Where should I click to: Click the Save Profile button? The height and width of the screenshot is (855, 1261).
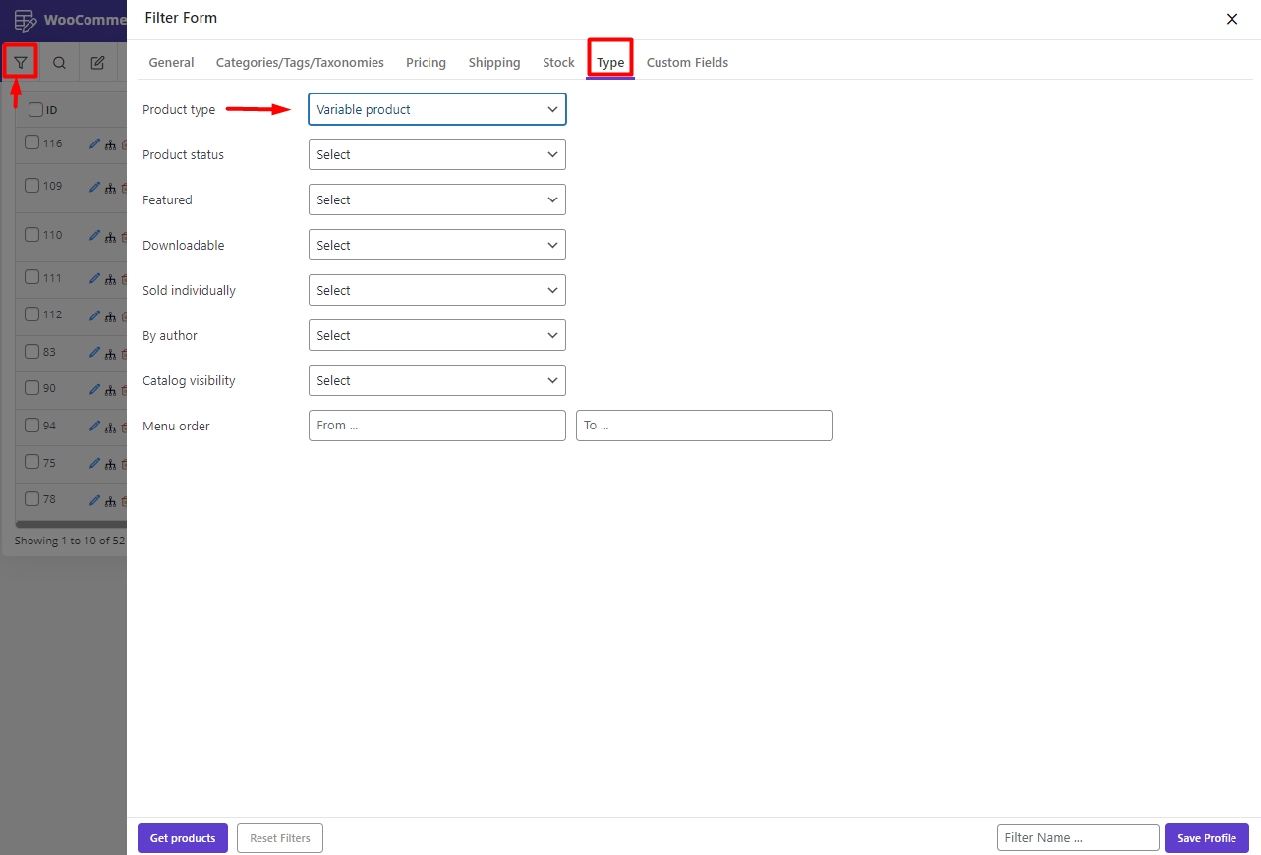pos(1206,837)
